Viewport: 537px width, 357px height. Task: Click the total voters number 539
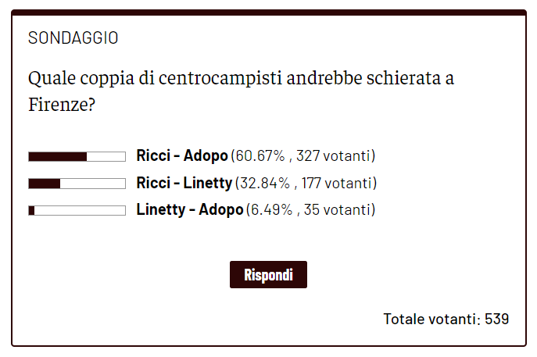497,319
